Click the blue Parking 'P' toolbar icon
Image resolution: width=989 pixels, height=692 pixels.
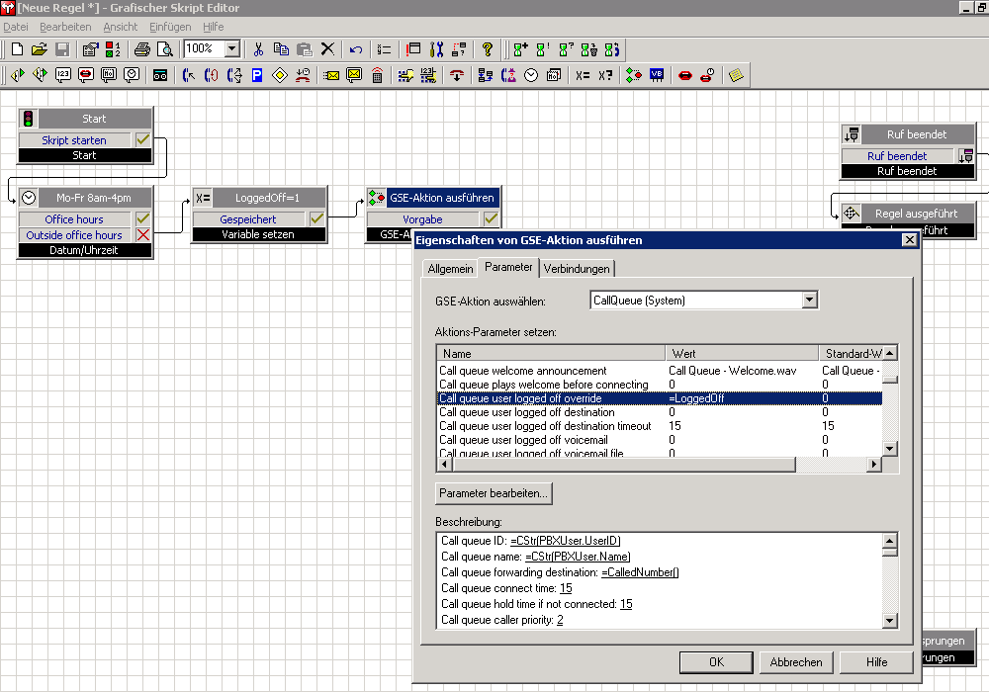pyautogui.click(x=257, y=75)
